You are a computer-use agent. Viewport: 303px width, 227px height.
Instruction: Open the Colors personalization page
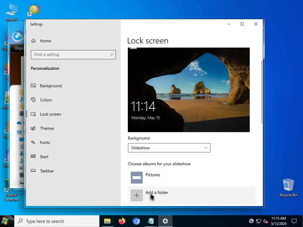pos(41,100)
